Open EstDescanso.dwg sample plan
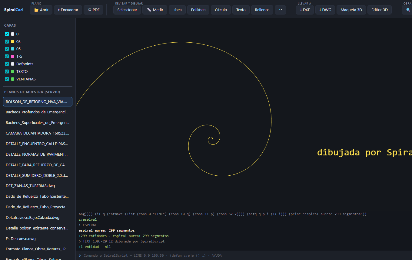 [38, 239]
